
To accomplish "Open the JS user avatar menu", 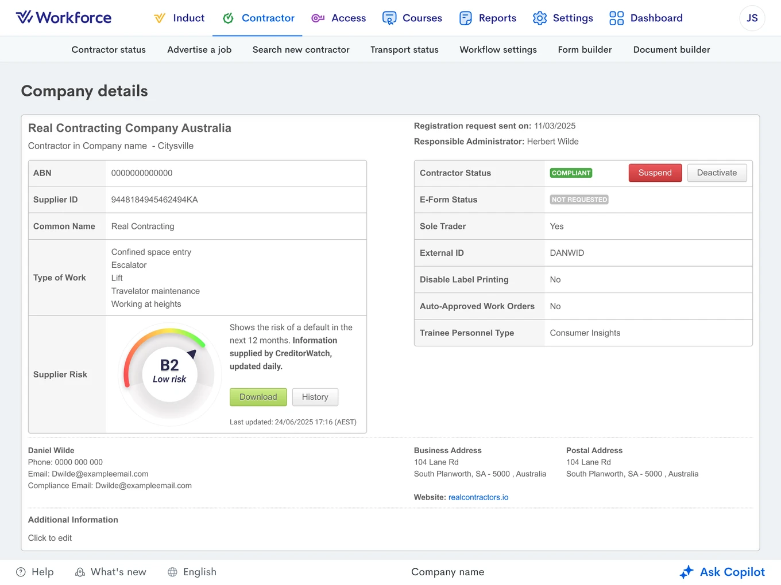I will point(752,18).
